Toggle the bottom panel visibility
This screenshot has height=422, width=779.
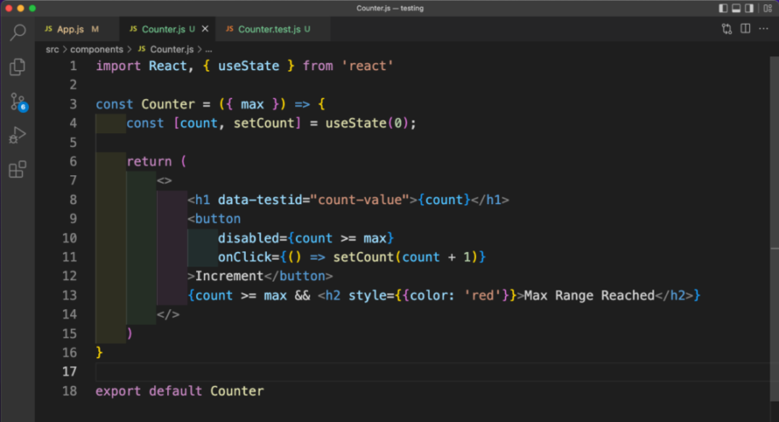point(736,9)
